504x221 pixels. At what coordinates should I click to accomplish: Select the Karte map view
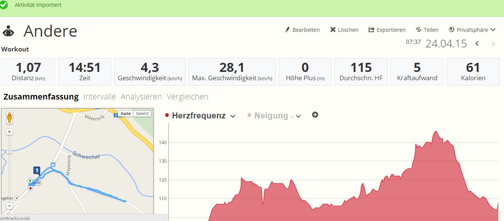[126, 114]
